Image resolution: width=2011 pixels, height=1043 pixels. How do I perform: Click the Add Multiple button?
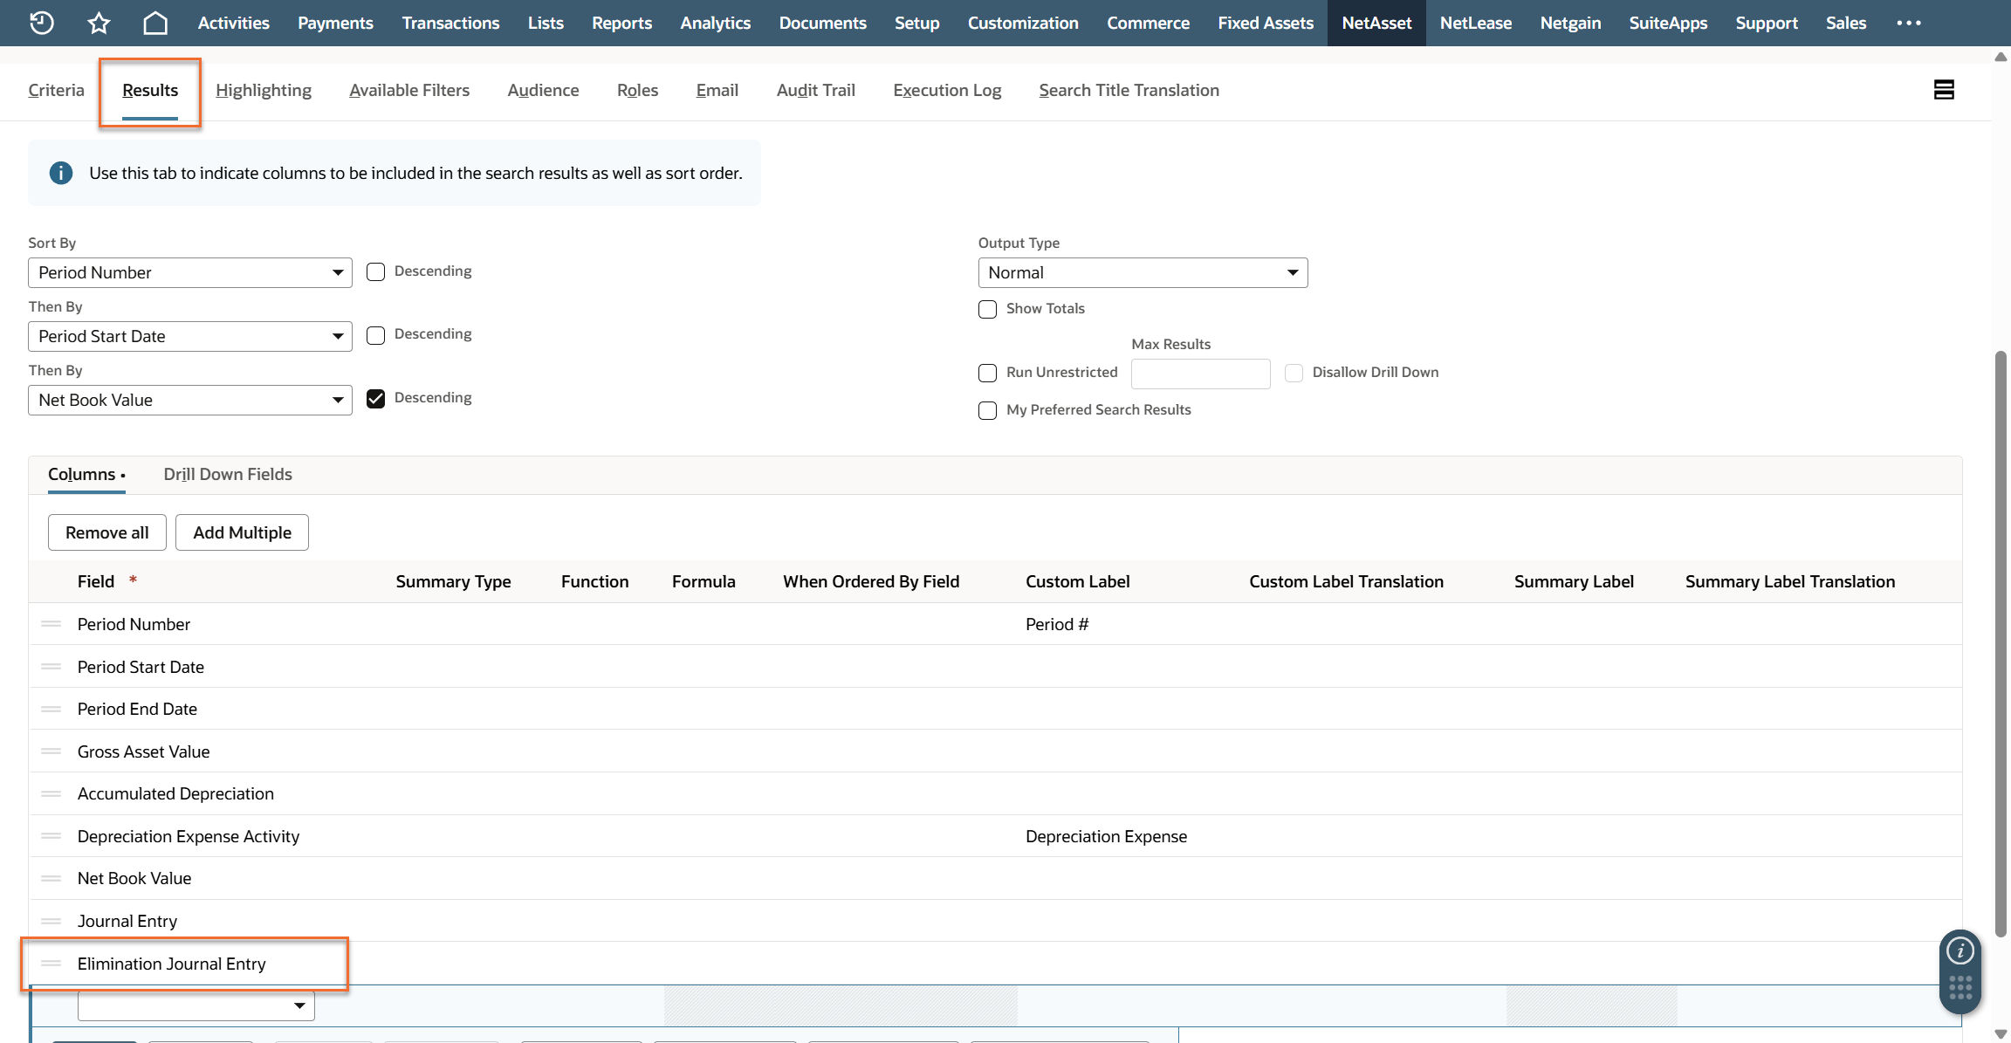[242, 532]
